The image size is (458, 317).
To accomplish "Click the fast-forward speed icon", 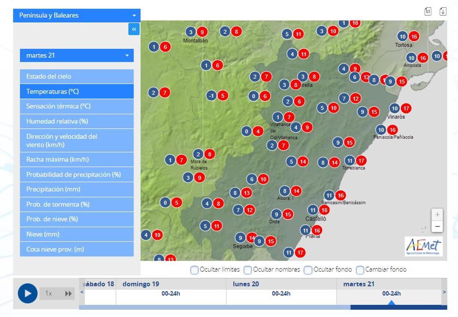I will coord(68,293).
